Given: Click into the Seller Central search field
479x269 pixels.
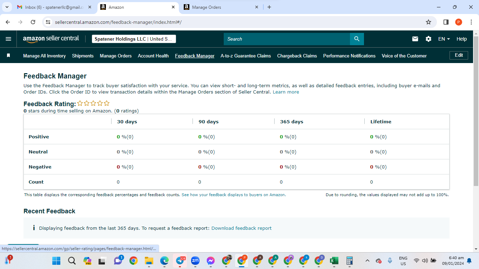Looking at the screenshot, I should 287,39.
